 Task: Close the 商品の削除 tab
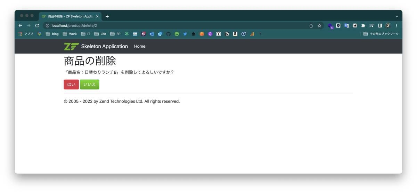[97, 16]
